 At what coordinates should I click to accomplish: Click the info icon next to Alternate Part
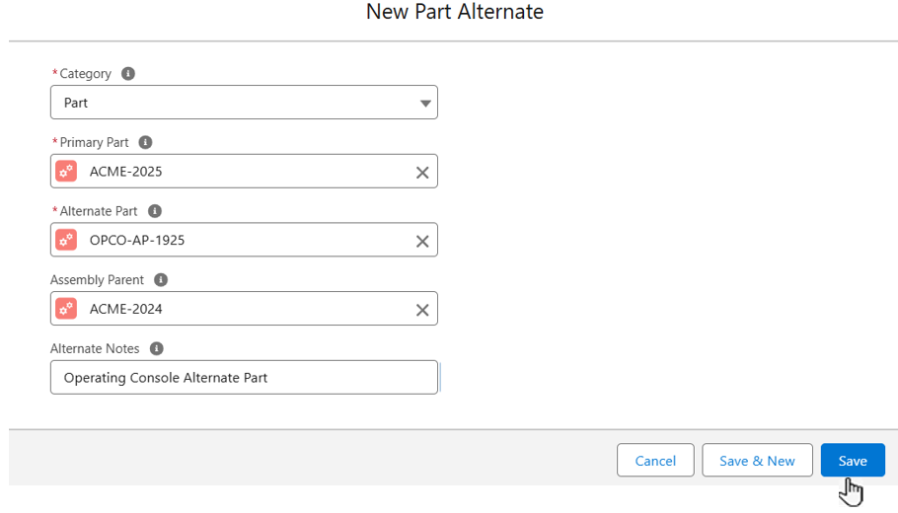tap(155, 211)
